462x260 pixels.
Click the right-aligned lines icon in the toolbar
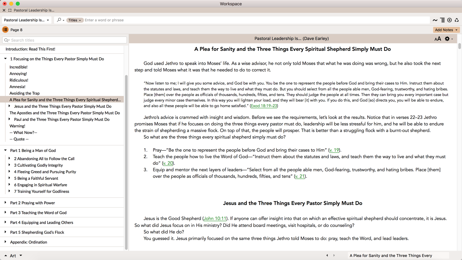coord(442,20)
